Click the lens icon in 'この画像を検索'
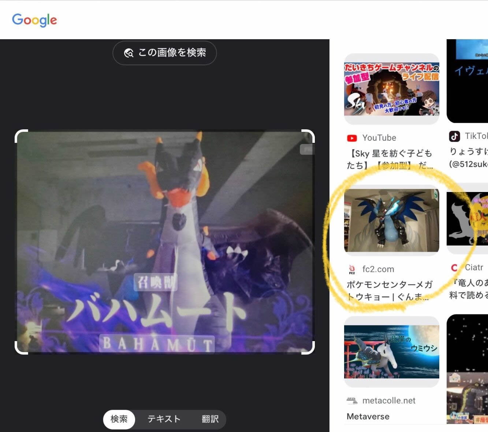 click(129, 53)
